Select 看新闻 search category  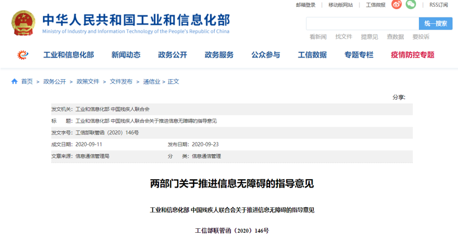point(318,37)
